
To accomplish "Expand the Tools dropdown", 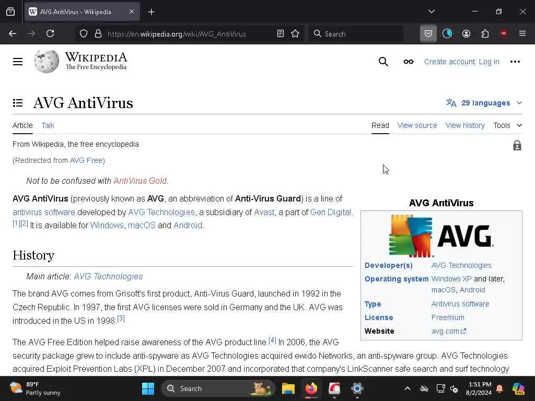I will click(x=508, y=125).
